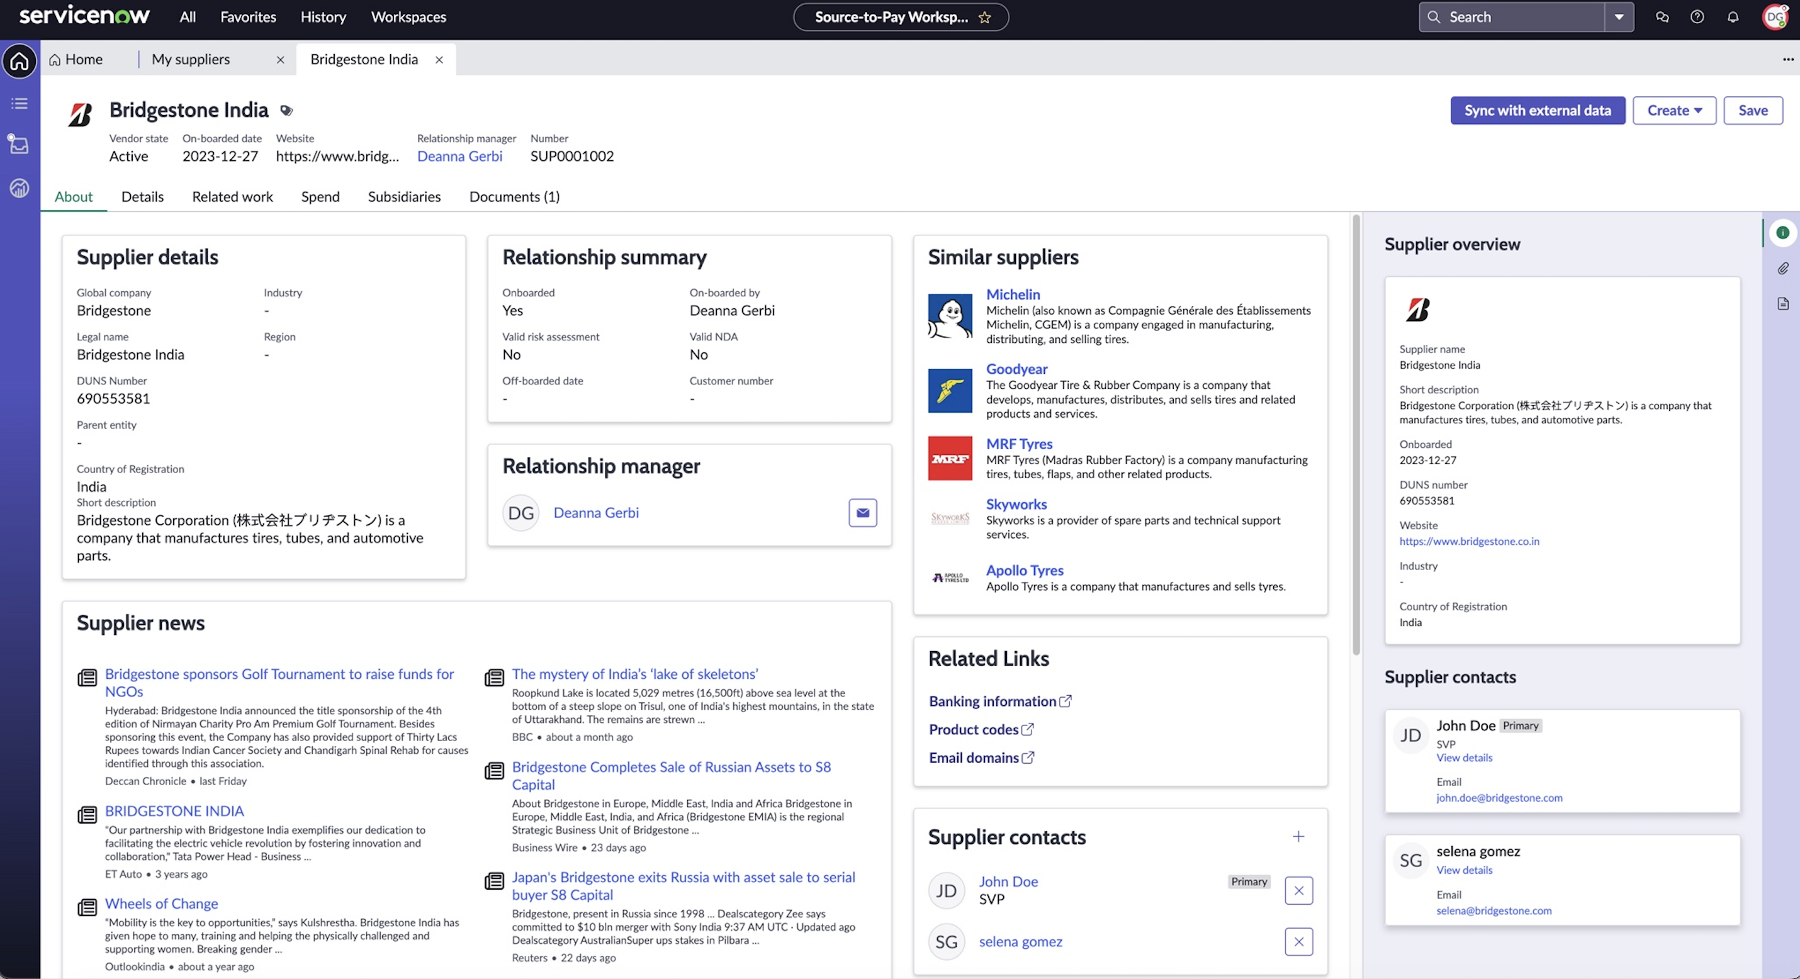Select the Documents (1) tab
Image resolution: width=1800 pixels, height=979 pixels.
click(514, 197)
